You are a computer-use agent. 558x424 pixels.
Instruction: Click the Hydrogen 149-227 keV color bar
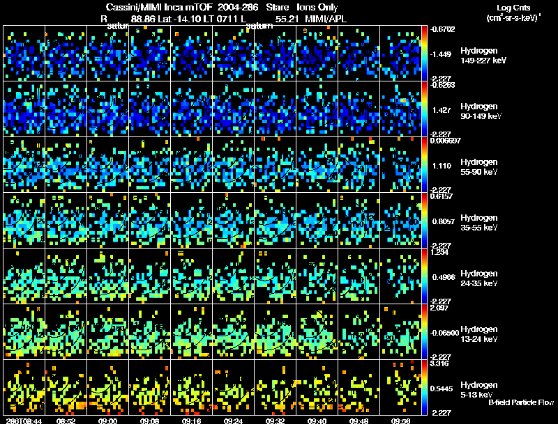click(x=424, y=54)
